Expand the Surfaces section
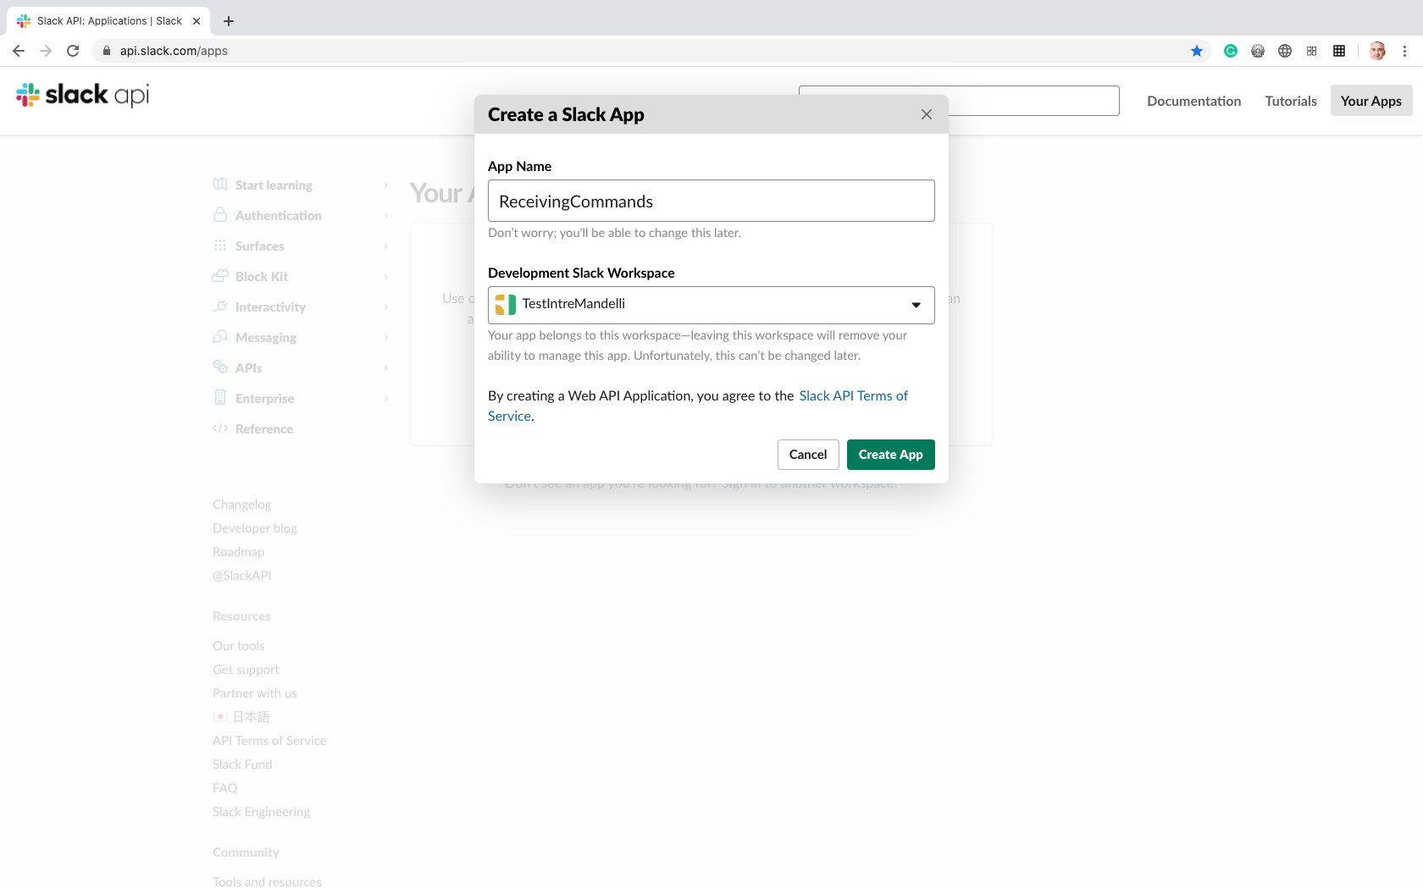 click(386, 246)
